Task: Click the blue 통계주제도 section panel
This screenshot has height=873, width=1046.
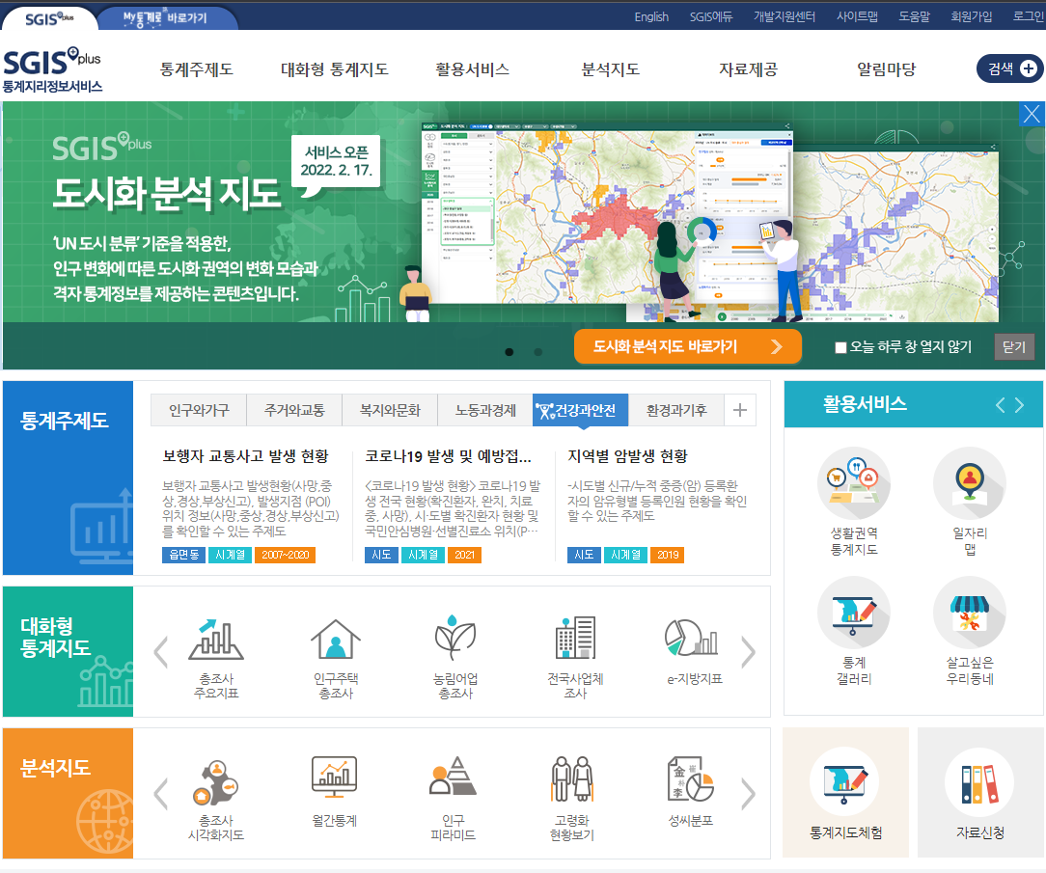Action: pos(69,477)
